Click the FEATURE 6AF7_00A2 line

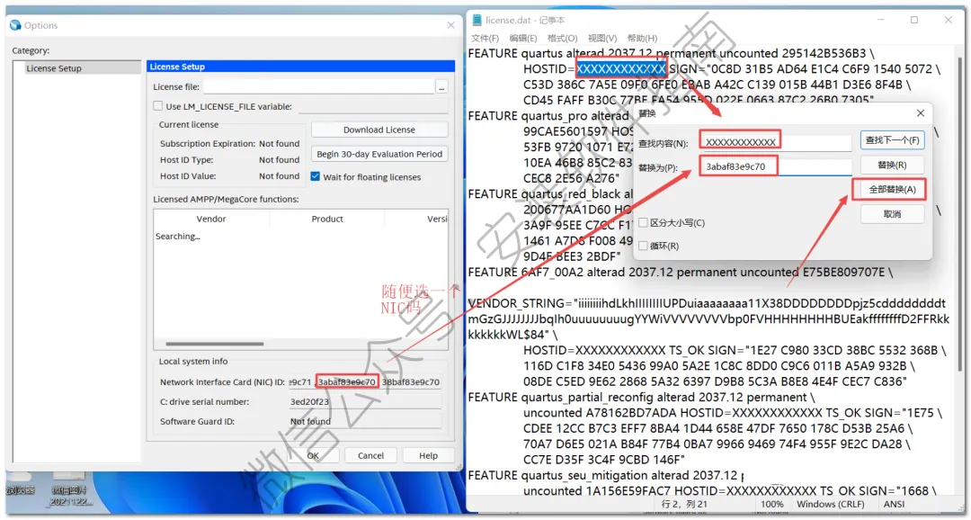[681, 272]
